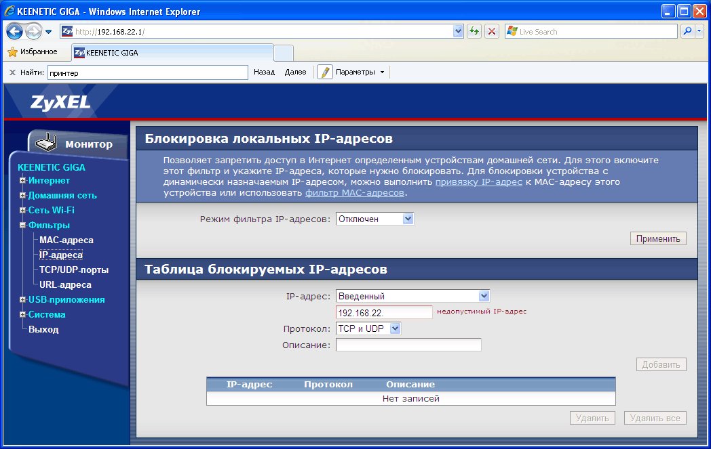711x449 pixels.
Task: Stop loading with the red X icon
Action: click(x=492, y=32)
